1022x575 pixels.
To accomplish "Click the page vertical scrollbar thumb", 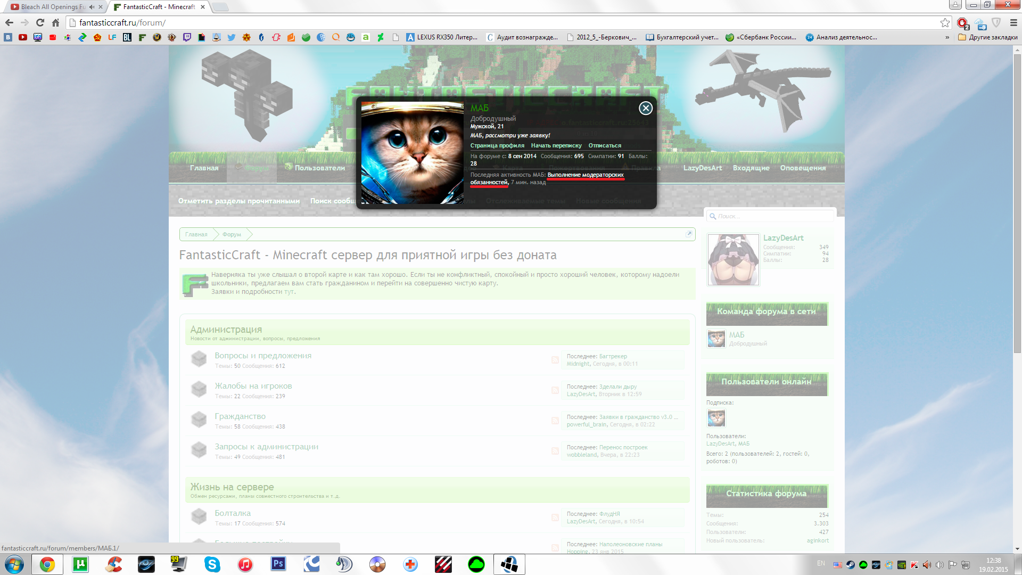I will click(x=1017, y=202).
